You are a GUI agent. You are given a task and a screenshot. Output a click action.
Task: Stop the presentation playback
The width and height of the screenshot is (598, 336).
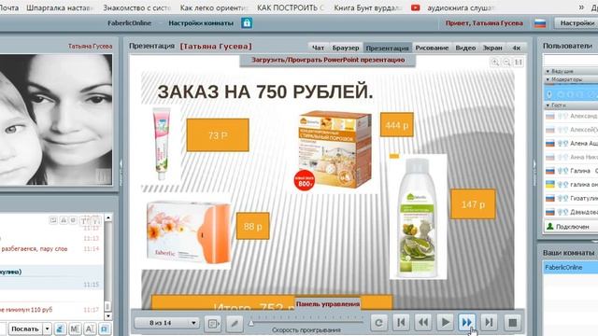click(513, 323)
